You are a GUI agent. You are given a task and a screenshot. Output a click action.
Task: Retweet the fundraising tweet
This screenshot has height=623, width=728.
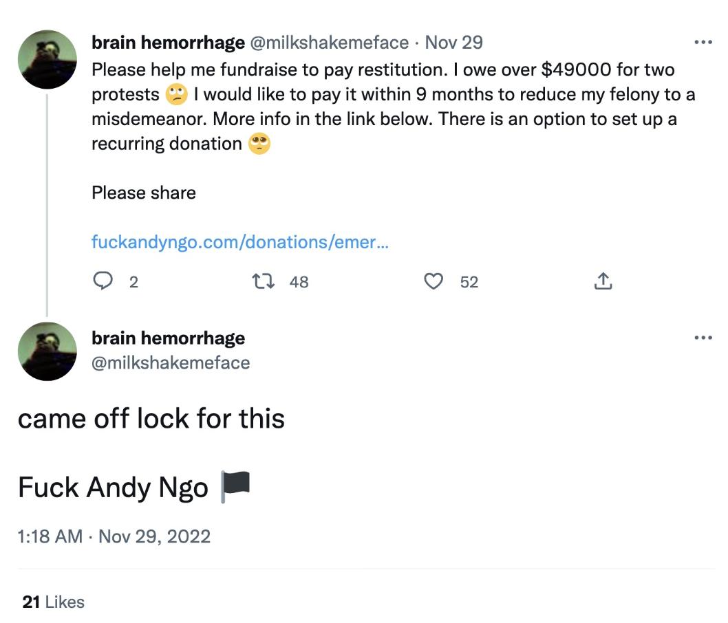(264, 281)
